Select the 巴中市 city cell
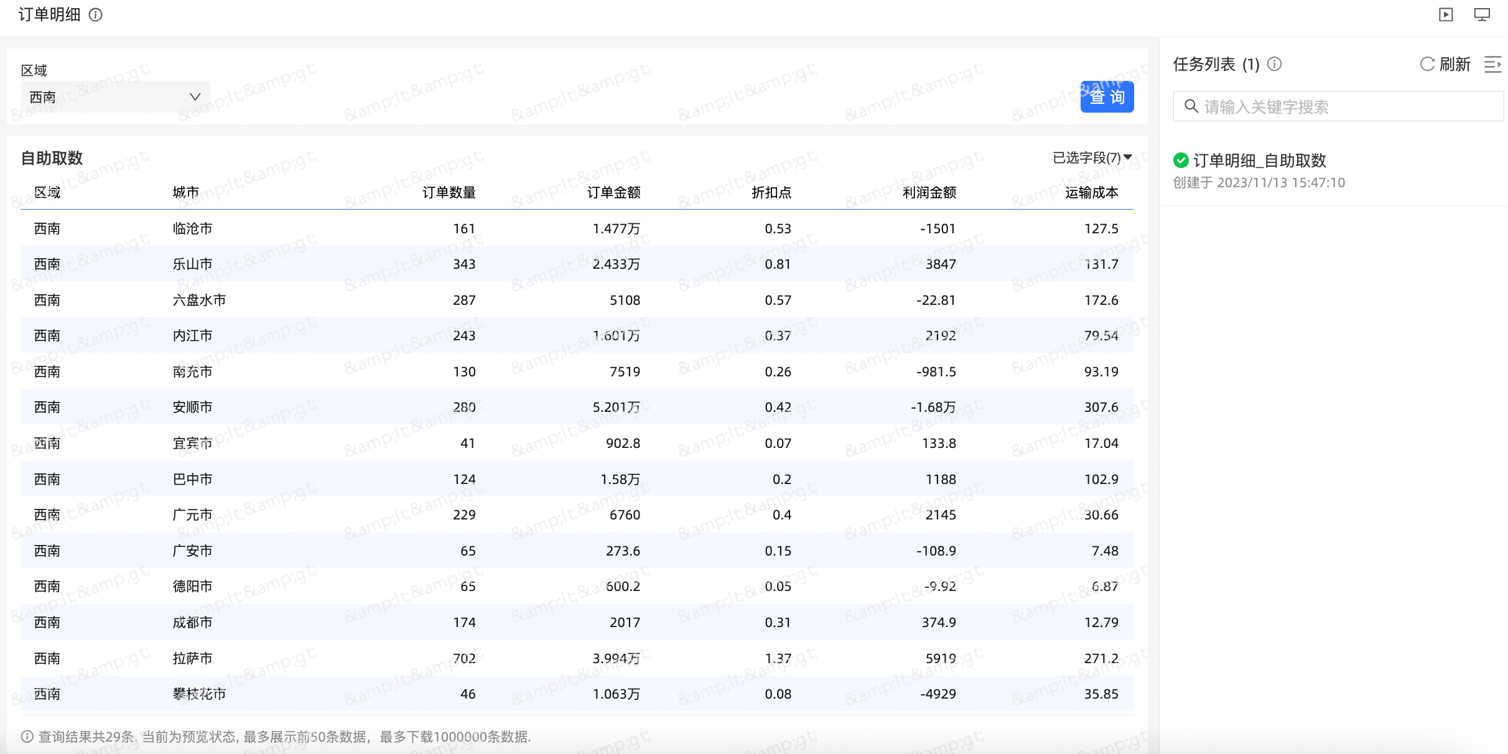This screenshot has height=754, width=1508. pyautogui.click(x=193, y=479)
